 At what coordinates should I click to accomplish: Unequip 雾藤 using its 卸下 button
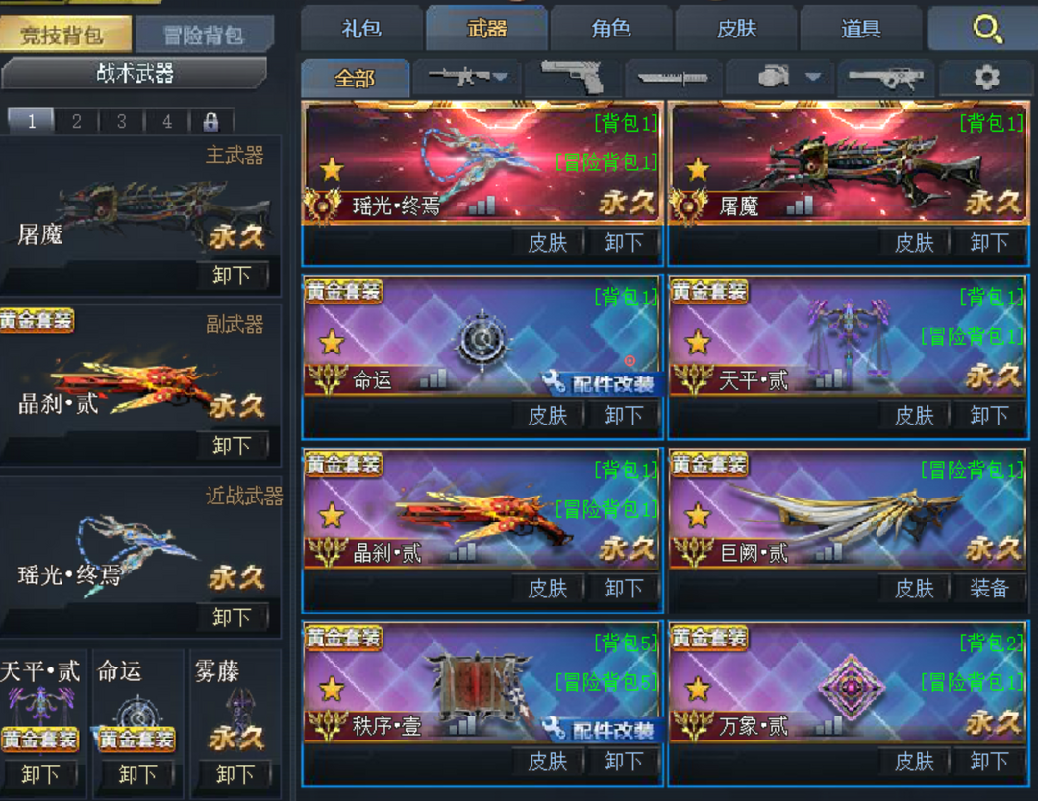click(235, 773)
